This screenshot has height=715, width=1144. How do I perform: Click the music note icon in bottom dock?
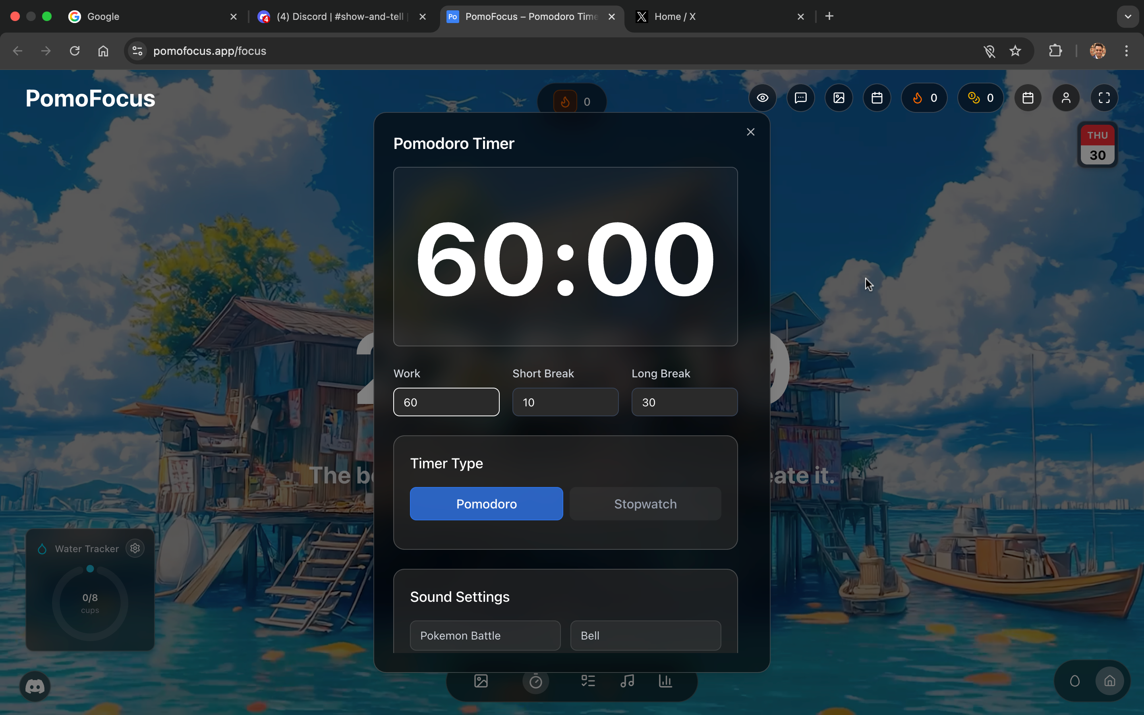click(627, 681)
